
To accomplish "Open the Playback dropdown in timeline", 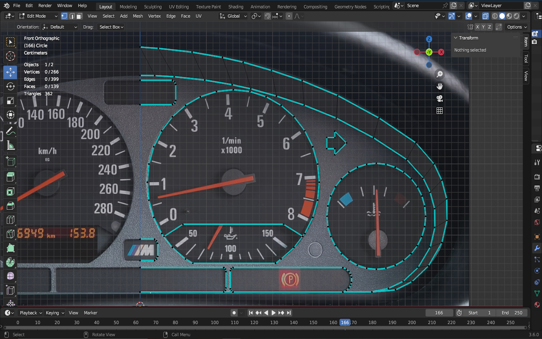I will coord(30,313).
